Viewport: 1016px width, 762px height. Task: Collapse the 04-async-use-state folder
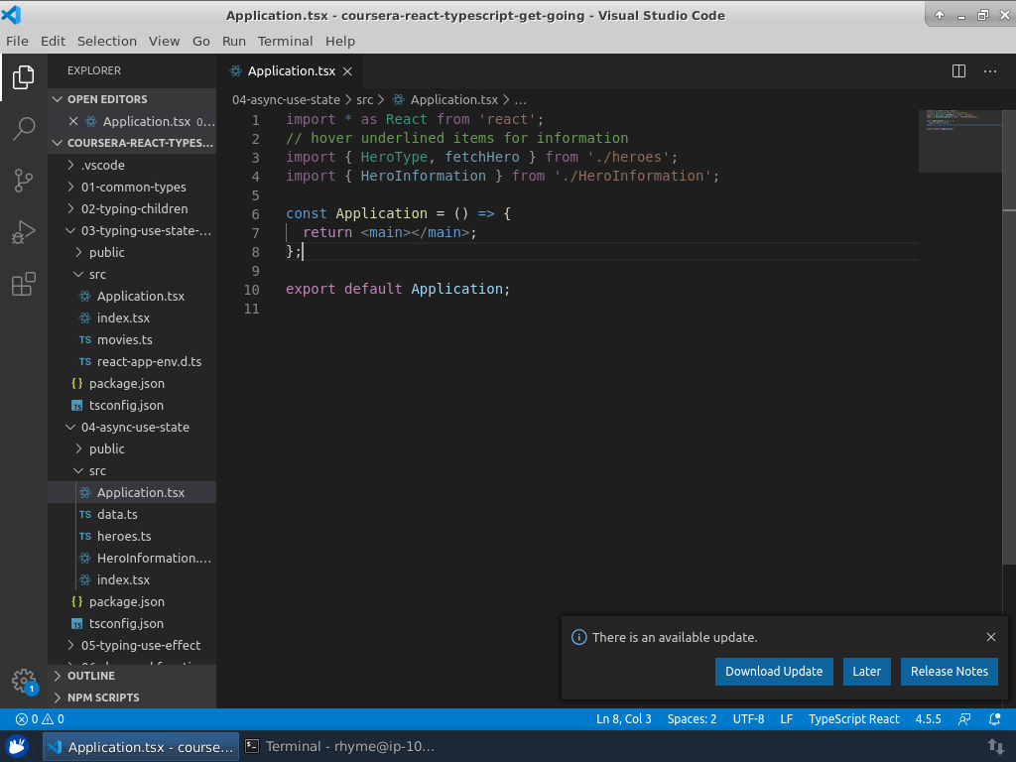click(135, 427)
